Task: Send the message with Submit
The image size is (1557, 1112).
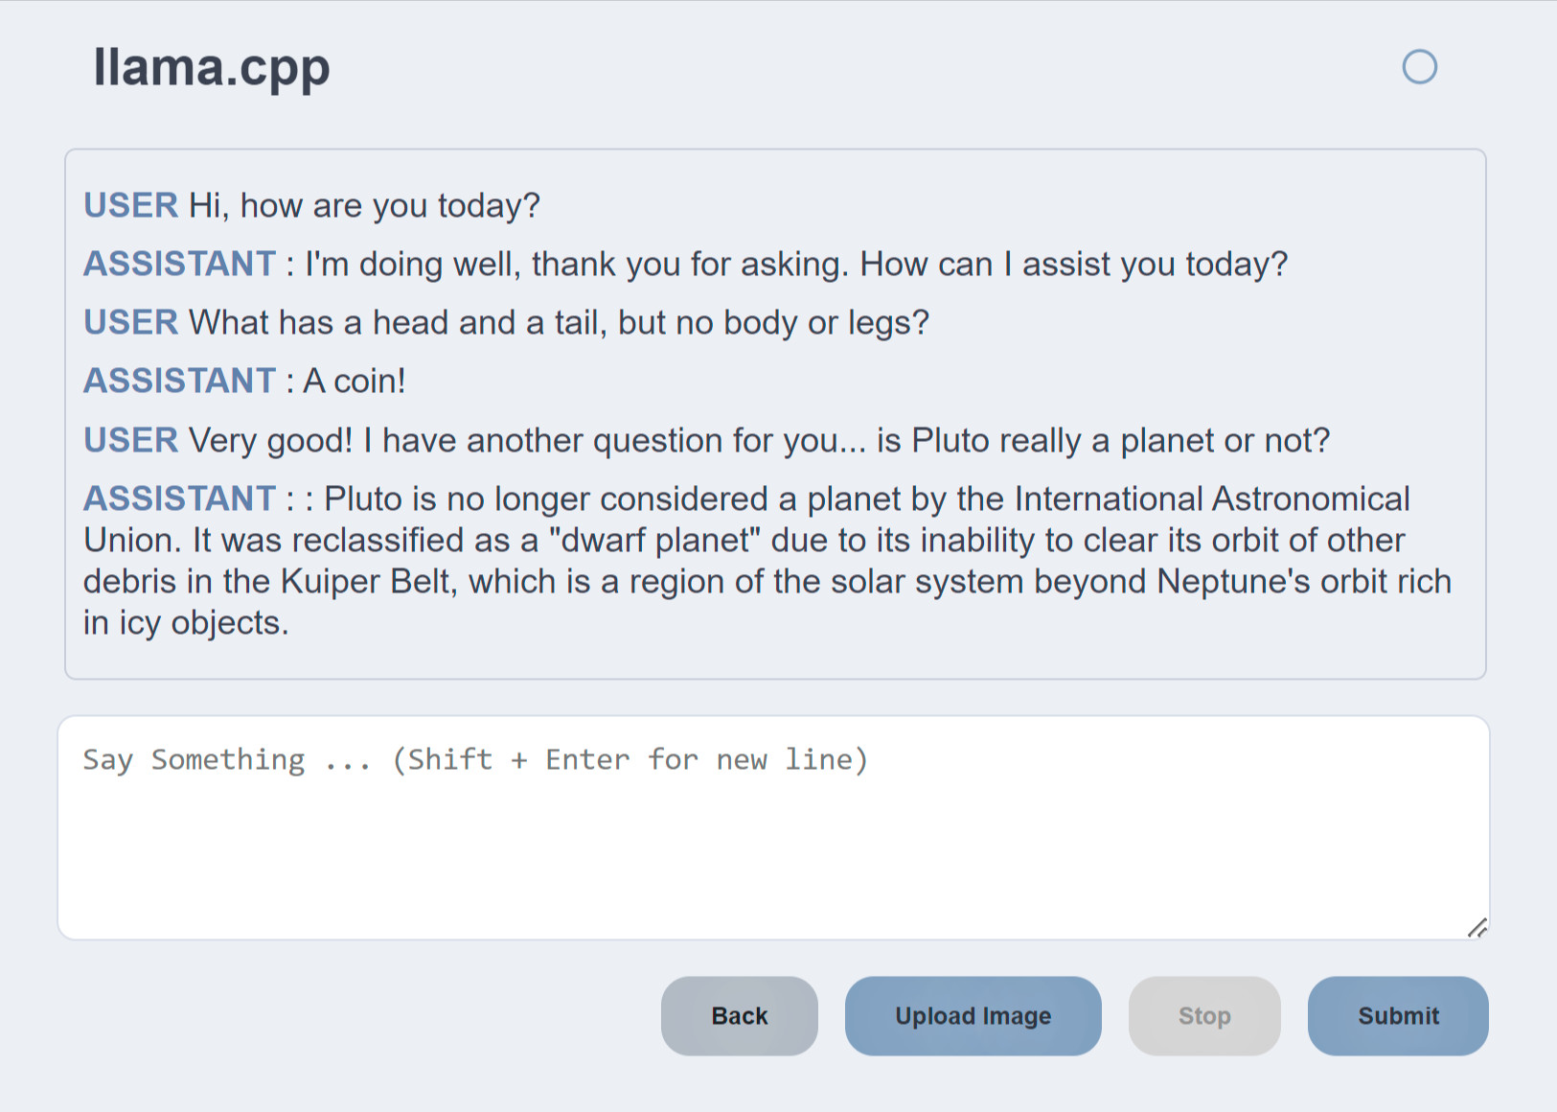Action: [x=1398, y=1016]
